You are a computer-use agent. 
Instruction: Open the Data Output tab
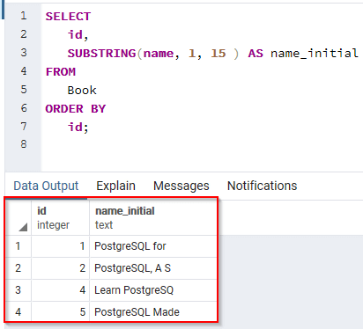coord(46,186)
